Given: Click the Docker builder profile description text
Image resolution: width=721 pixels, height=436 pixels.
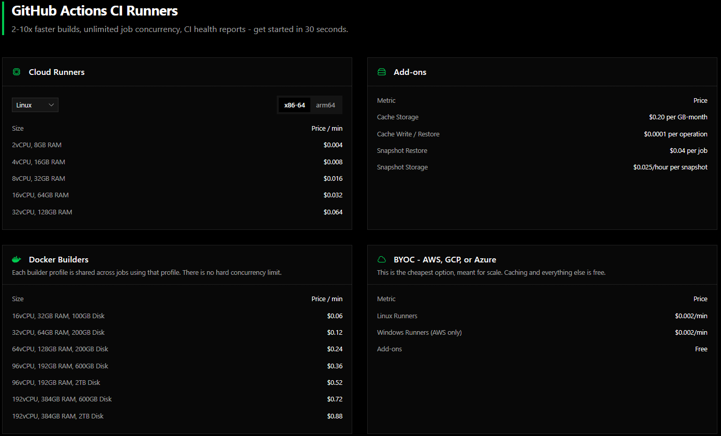Looking at the screenshot, I should coord(147,272).
